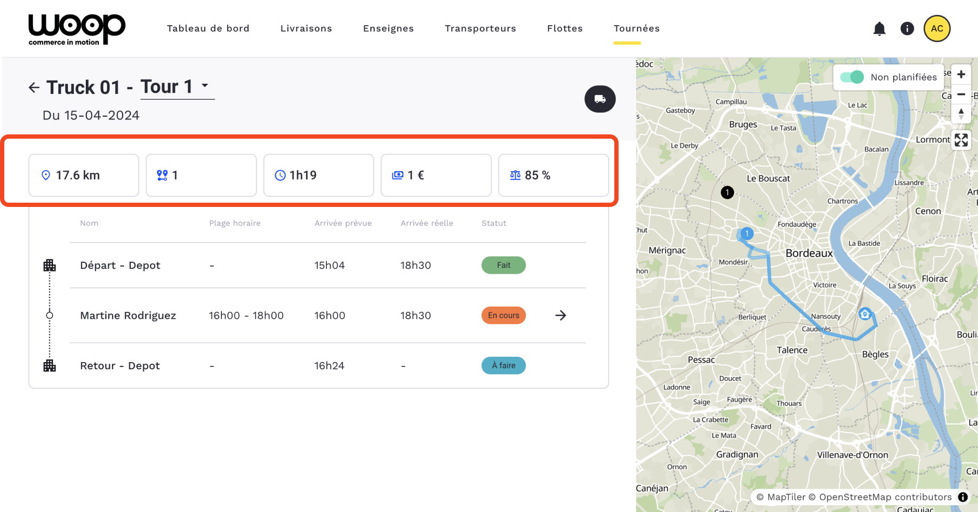Click the black truck button
The width and height of the screenshot is (978, 512).
600,99
